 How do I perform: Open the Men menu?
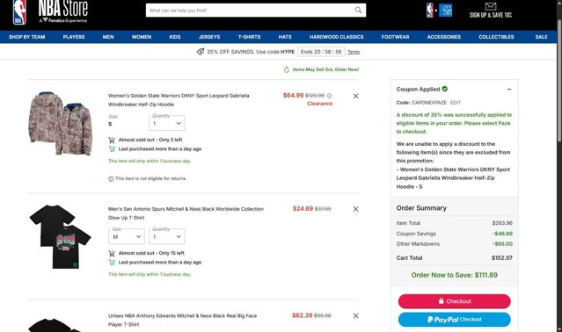pyautogui.click(x=108, y=37)
